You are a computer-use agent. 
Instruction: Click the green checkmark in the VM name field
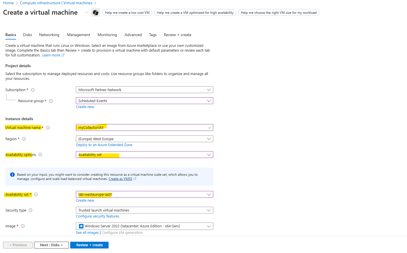pos(210,127)
